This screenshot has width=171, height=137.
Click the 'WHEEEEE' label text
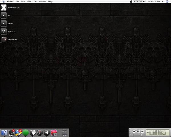point(12,31)
